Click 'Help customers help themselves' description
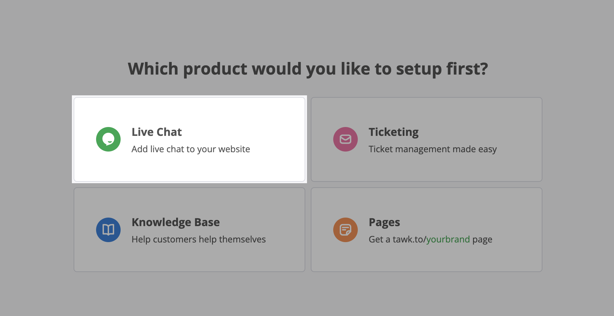 [x=199, y=239]
